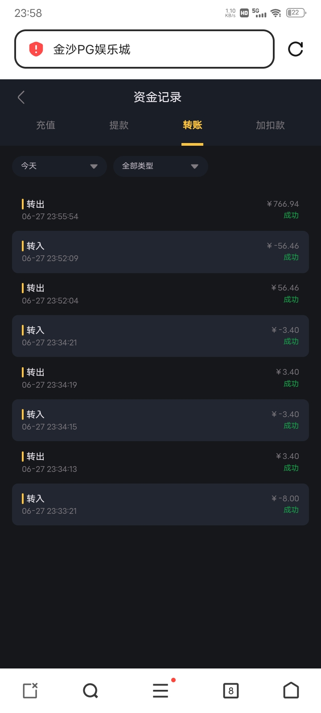Select the 转账 tab

pyautogui.click(x=192, y=125)
